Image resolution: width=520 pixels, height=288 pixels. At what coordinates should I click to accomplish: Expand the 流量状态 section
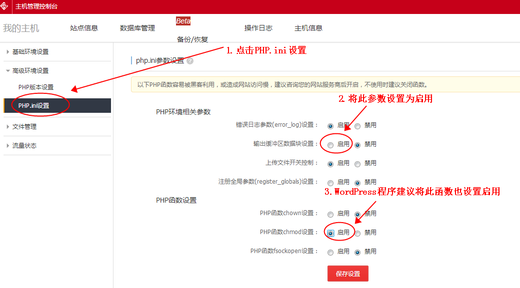click(24, 146)
